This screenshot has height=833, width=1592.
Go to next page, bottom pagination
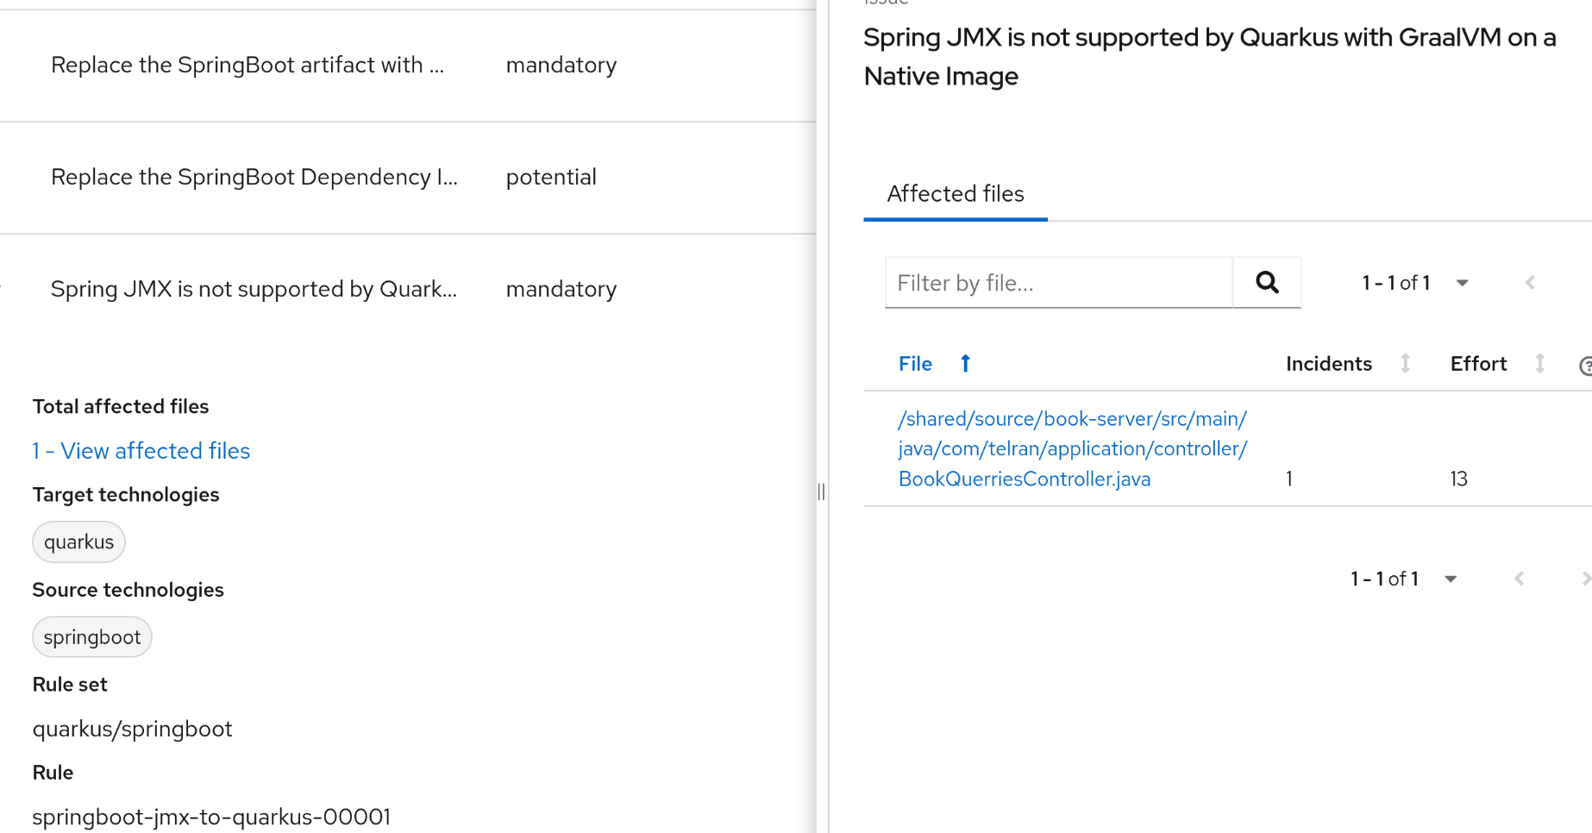point(1584,579)
